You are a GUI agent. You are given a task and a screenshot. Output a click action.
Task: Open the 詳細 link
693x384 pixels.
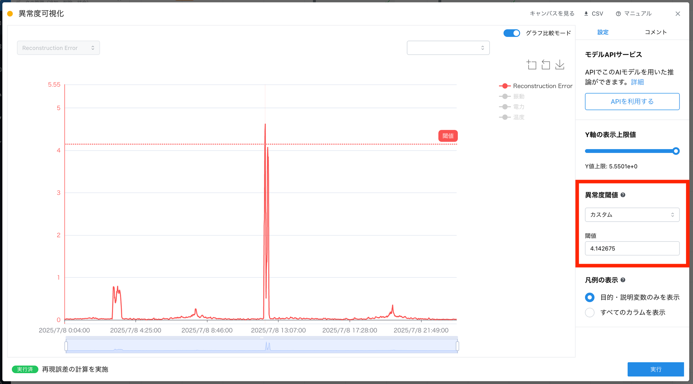coord(637,82)
